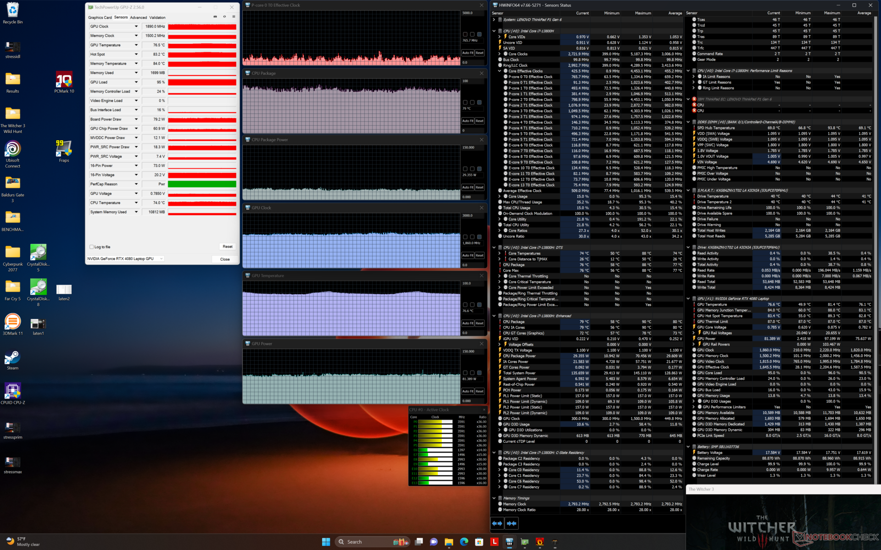The width and height of the screenshot is (881, 550).
Task: Select 3DMark 11 desktop icon
Action: coord(13,324)
